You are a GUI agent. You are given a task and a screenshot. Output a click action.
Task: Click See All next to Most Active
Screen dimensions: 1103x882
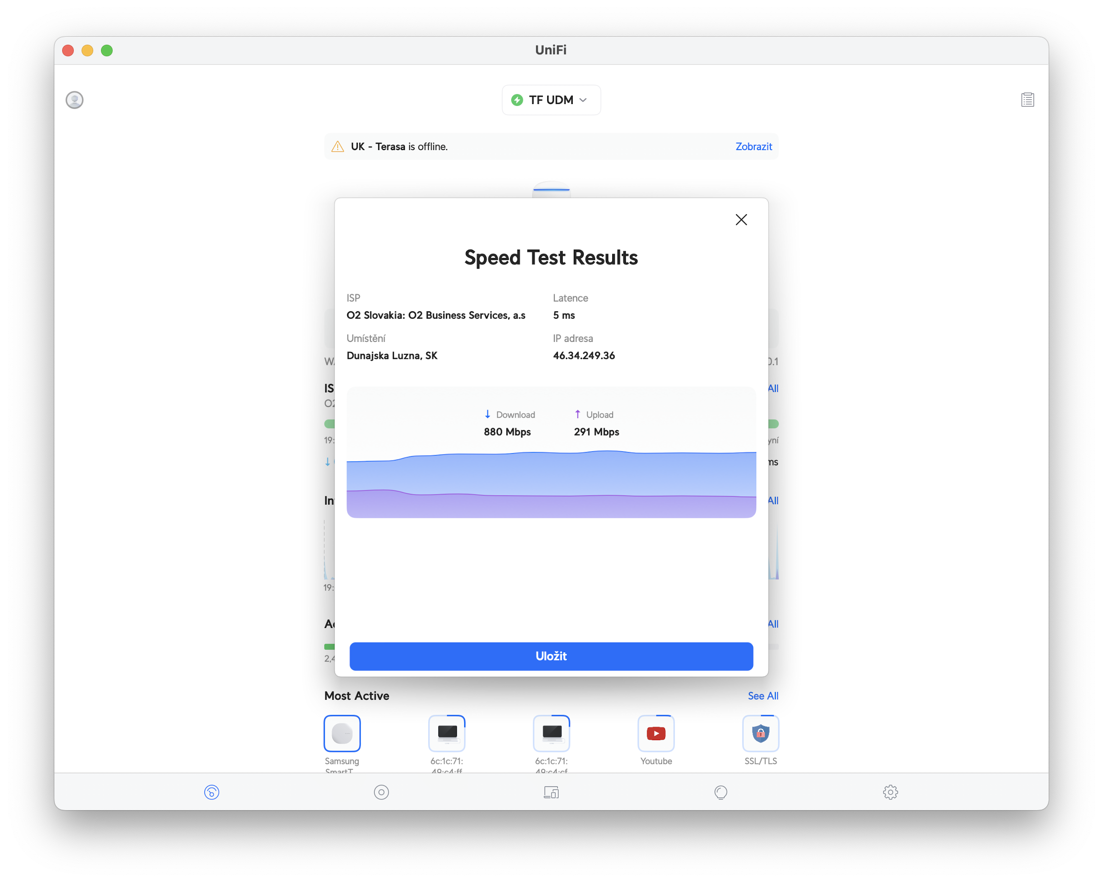point(762,695)
